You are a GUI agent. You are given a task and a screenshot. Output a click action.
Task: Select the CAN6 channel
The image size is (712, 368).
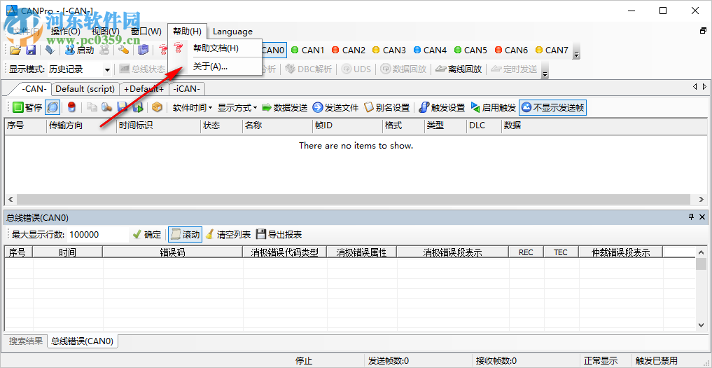pyautogui.click(x=511, y=50)
